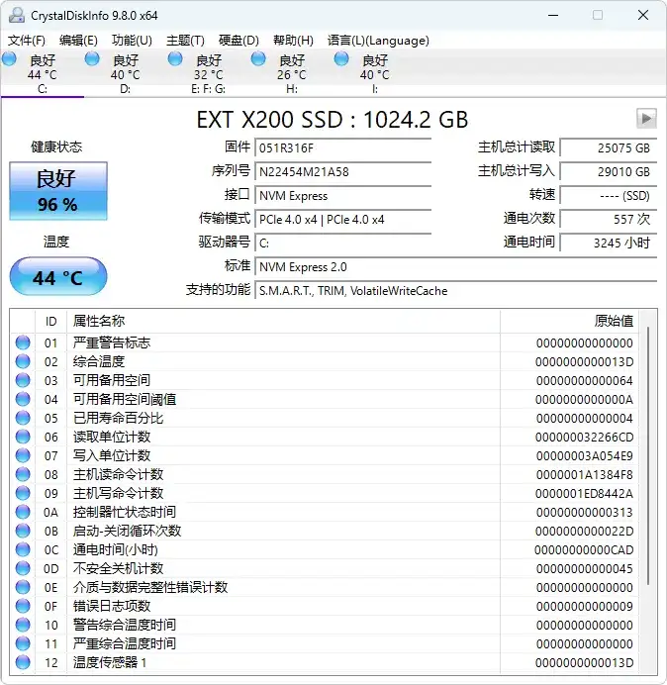Image resolution: width=667 pixels, height=685 pixels.
Task: Click the power on hours value 3245 小时
Action: (x=609, y=243)
